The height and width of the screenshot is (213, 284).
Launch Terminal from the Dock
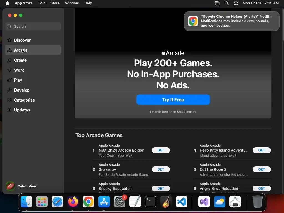151,202
